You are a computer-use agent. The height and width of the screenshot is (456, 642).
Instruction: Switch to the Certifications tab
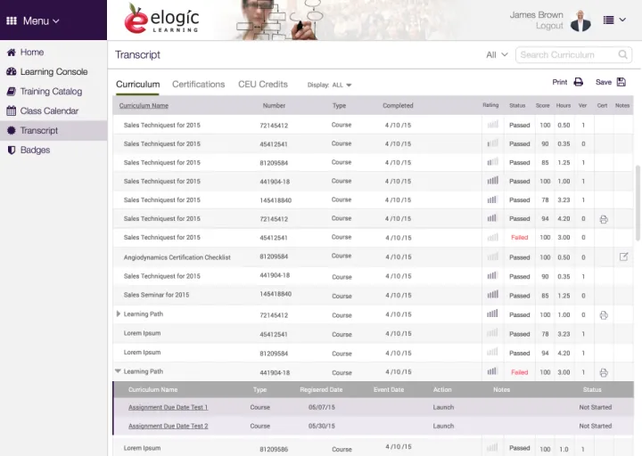click(198, 85)
